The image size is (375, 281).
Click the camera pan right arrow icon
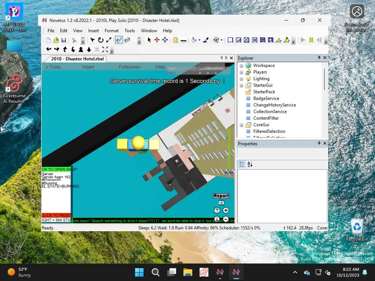coord(57,49)
